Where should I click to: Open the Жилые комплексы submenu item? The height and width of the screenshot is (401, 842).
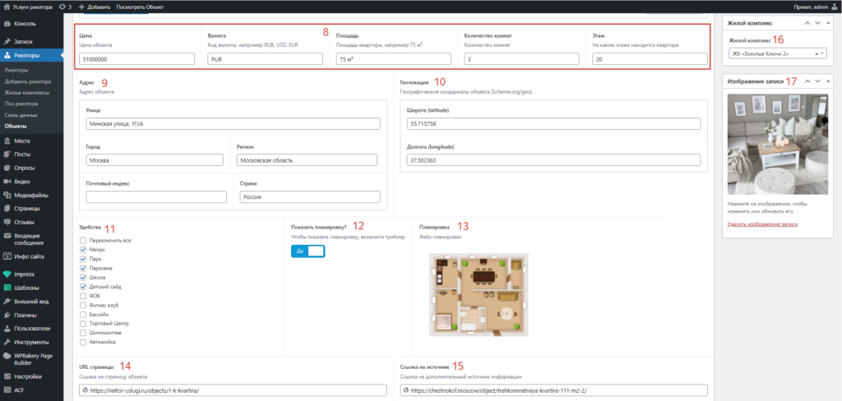(23, 92)
